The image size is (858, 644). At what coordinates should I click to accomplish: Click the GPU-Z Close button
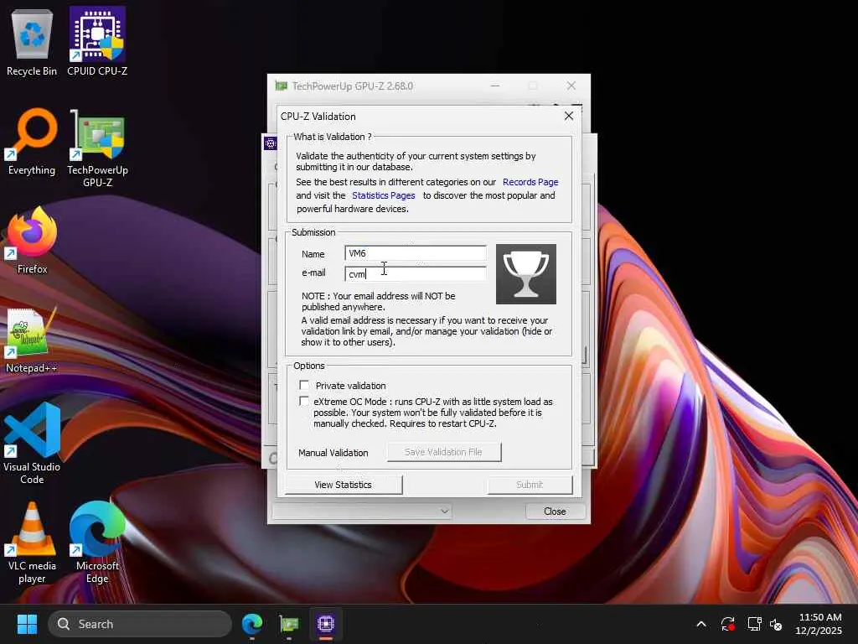click(x=555, y=511)
